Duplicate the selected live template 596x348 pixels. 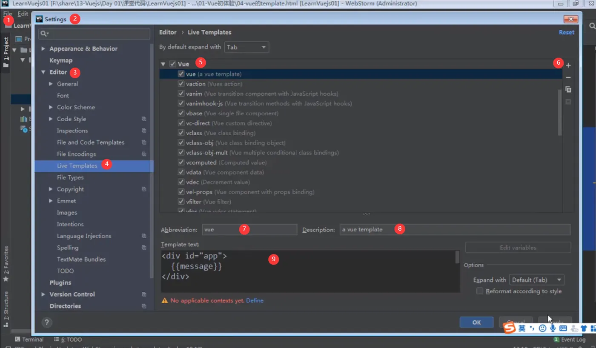[568, 89]
